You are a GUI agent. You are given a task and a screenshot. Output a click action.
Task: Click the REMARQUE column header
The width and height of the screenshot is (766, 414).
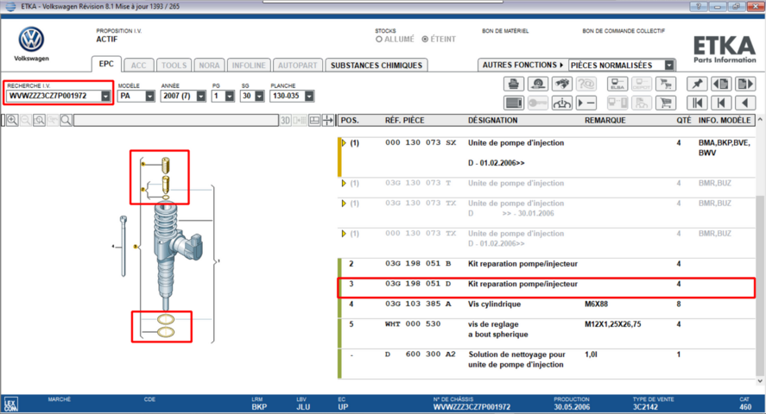click(x=605, y=121)
